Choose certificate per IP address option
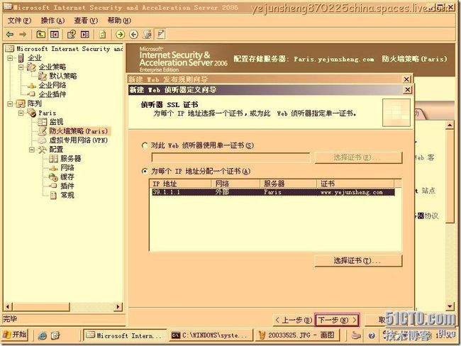Viewport: 461px width, 346px height. pos(145,171)
